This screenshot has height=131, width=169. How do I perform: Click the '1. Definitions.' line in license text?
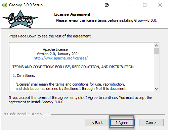tap(24, 76)
